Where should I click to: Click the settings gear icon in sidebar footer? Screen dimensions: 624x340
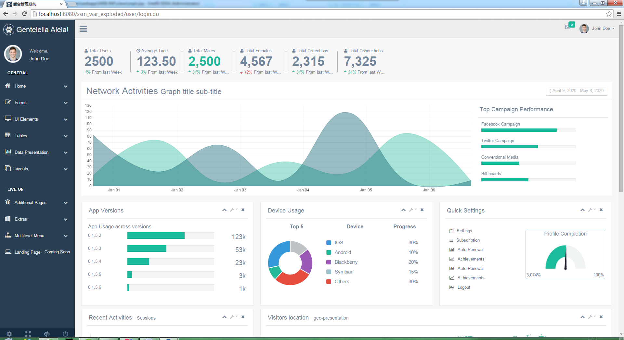[9, 334]
